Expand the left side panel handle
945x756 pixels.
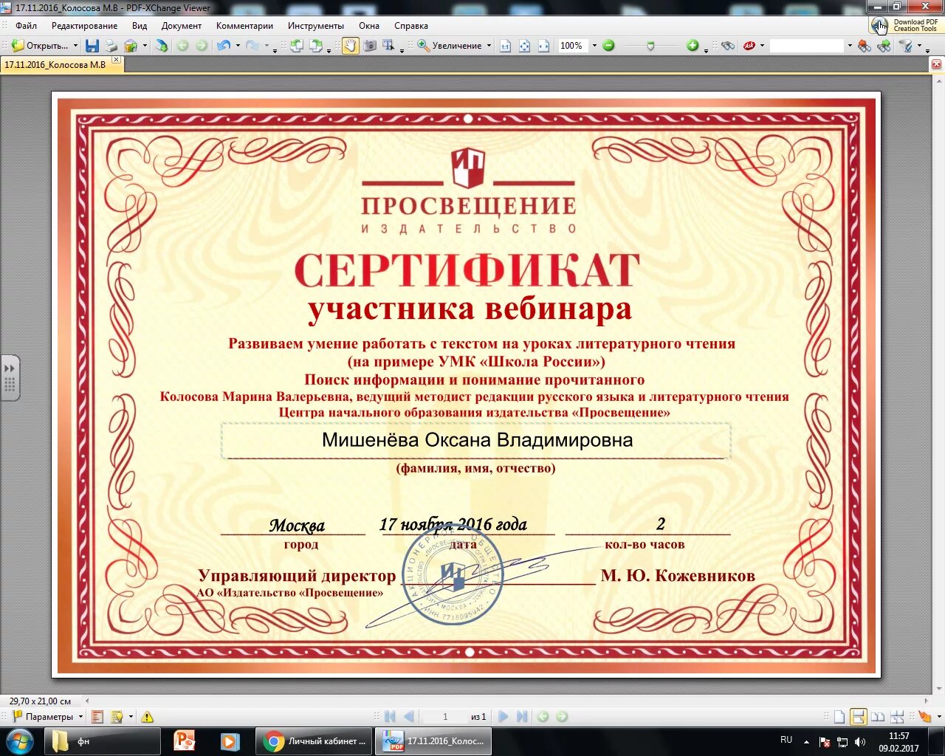tap(10, 378)
